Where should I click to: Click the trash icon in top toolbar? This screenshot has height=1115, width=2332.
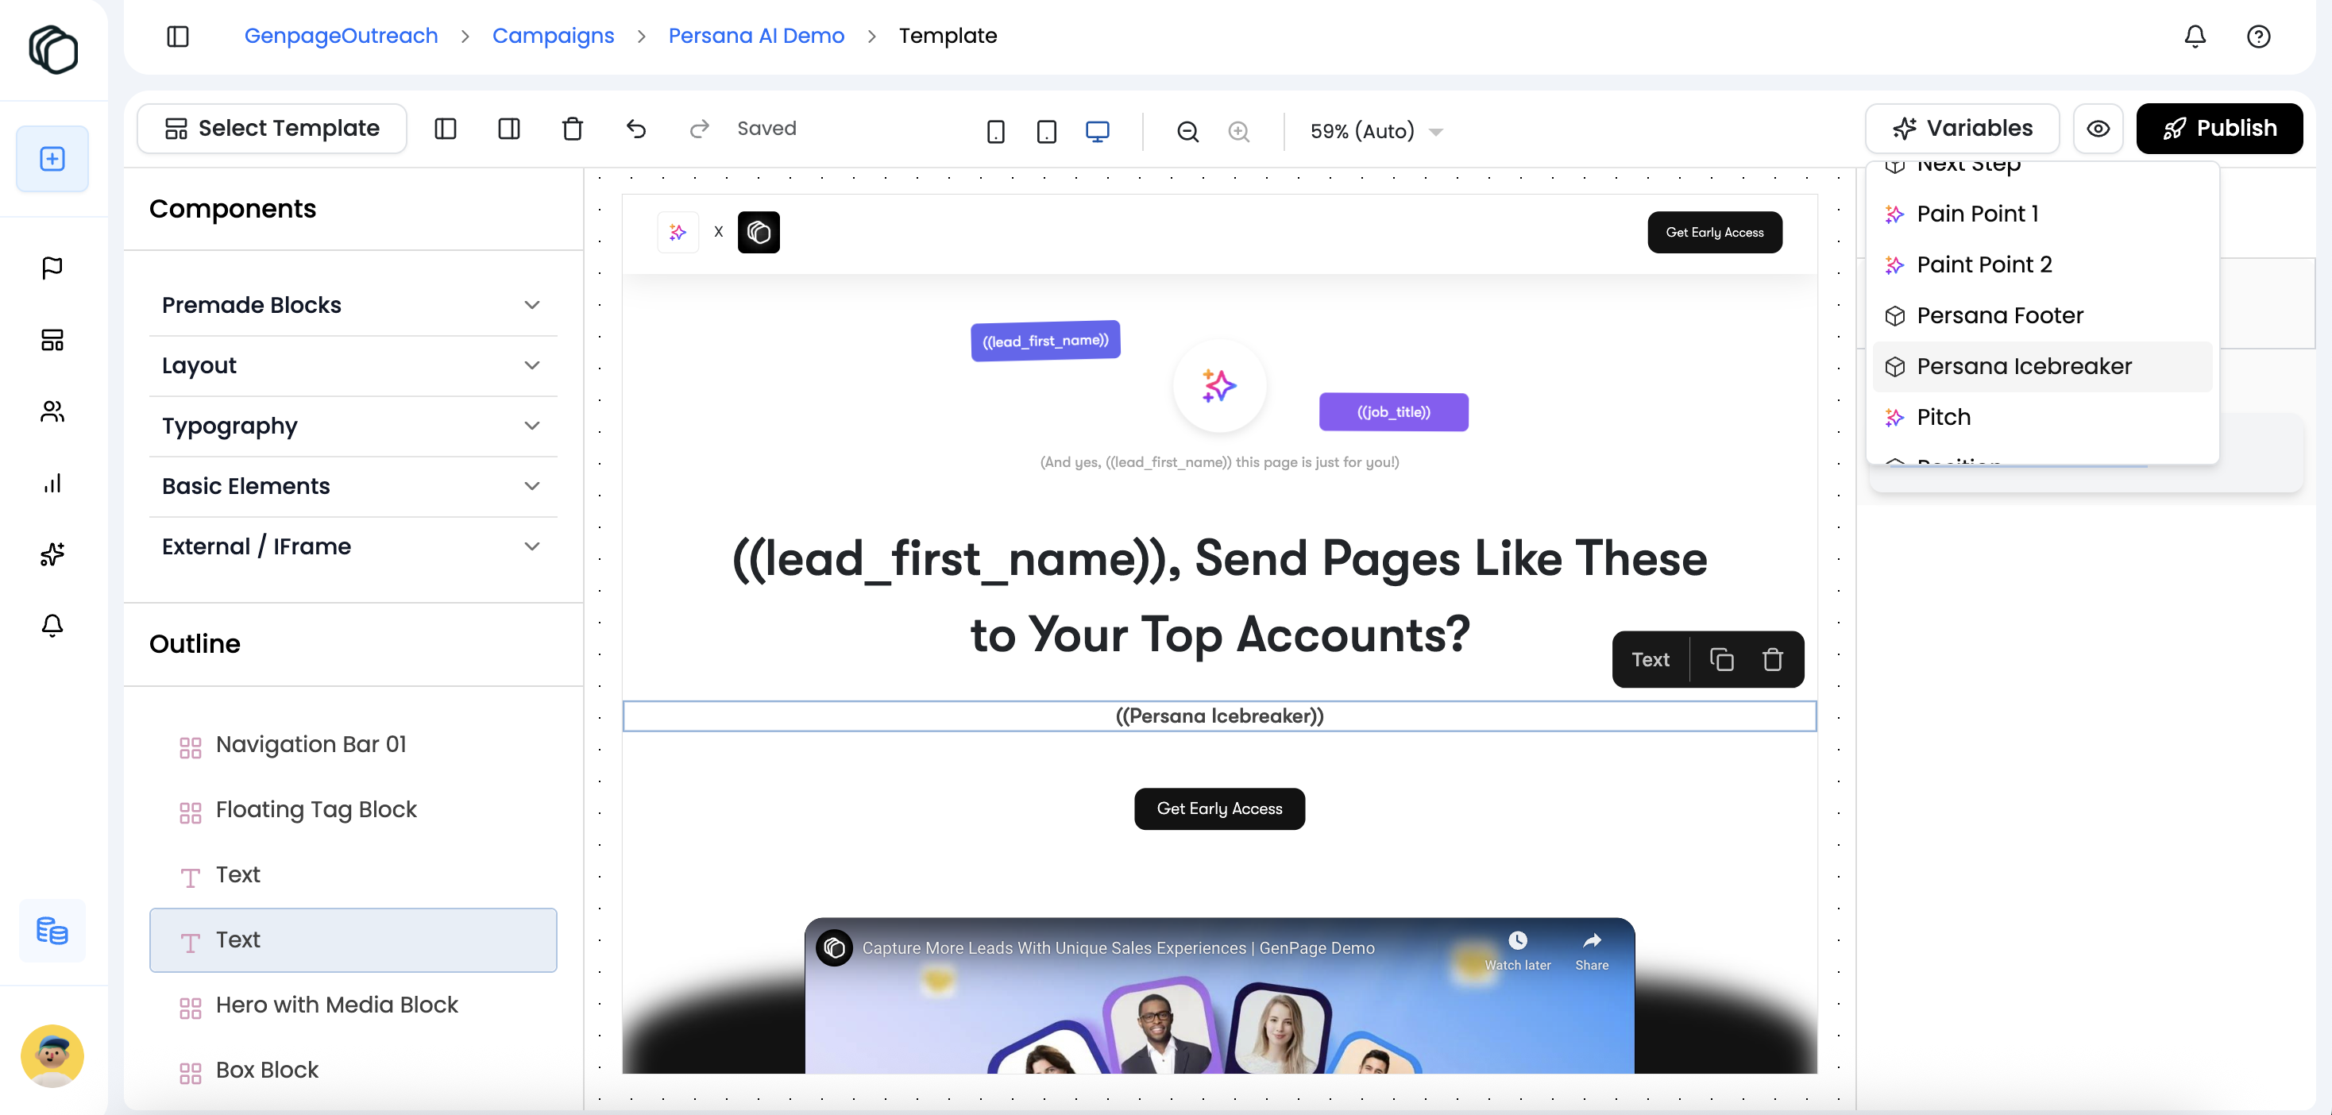tap(572, 129)
